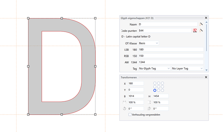Click the vertical scale 100 % field
Image resolution: width=223 pixels, height=132 pixels.
[161, 102]
